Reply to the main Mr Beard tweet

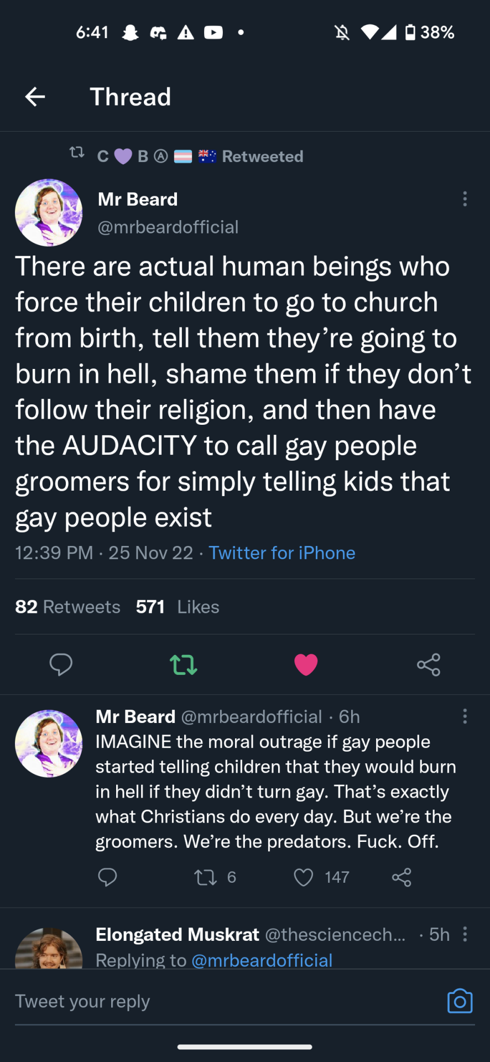pyautogui.click(x=61, y=664)
